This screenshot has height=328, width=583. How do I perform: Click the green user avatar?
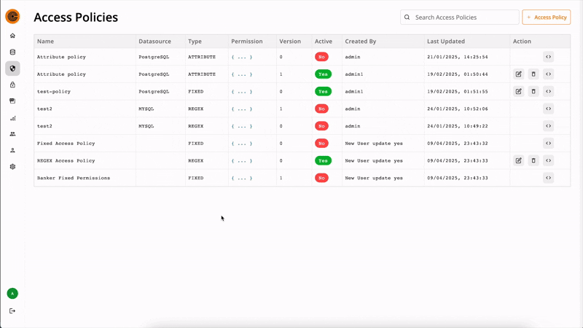[x=12, y=294]
